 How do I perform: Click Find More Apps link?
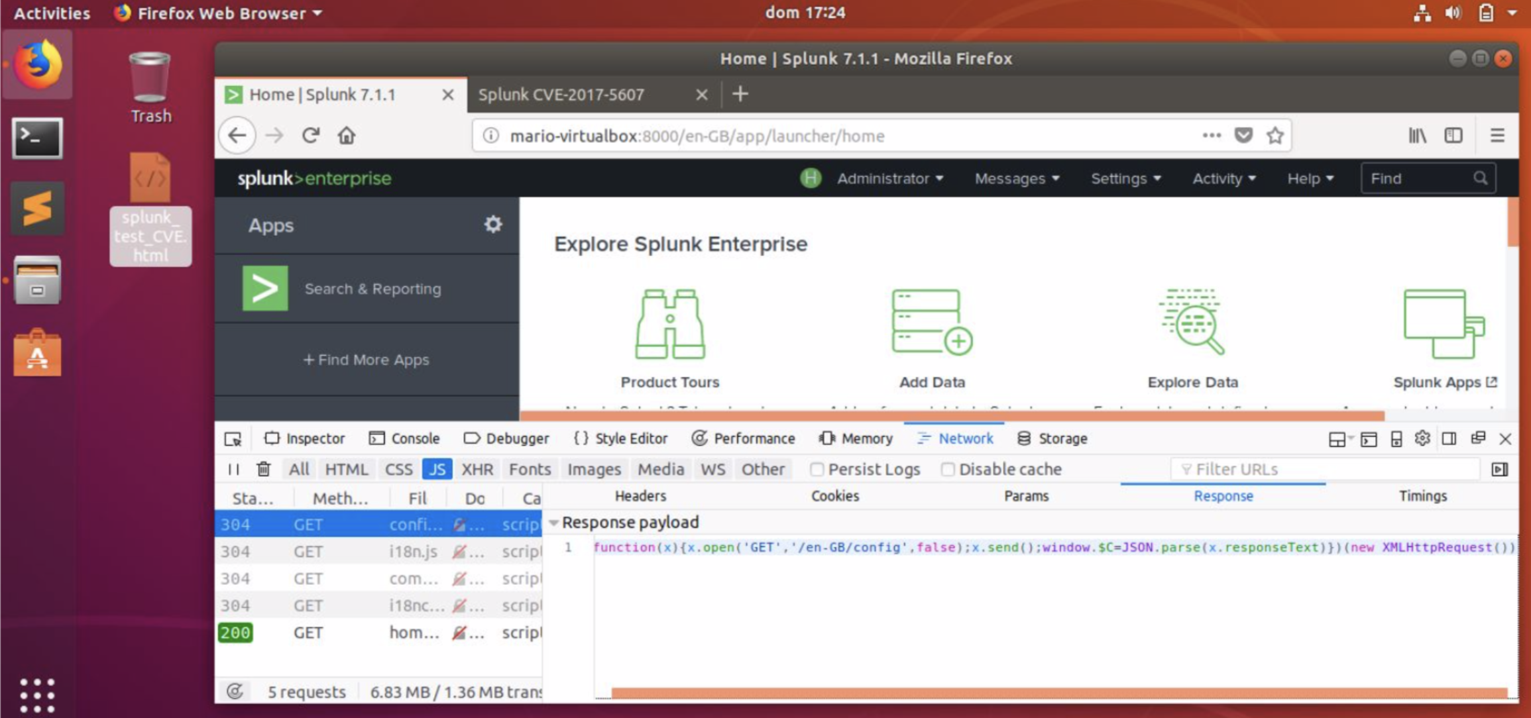367,360
